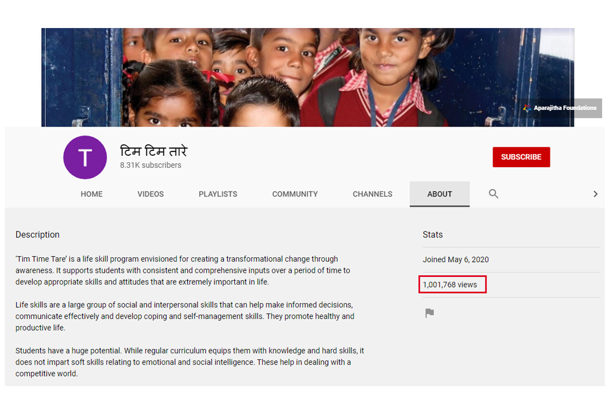Switch to the Videos tab
Image resolution: width=609 pixels, height=407 pixels.
tap(151, 194)
